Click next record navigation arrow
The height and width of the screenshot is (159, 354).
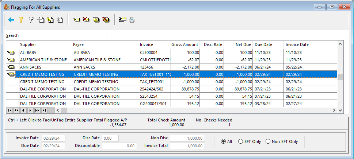click(30, 110)
